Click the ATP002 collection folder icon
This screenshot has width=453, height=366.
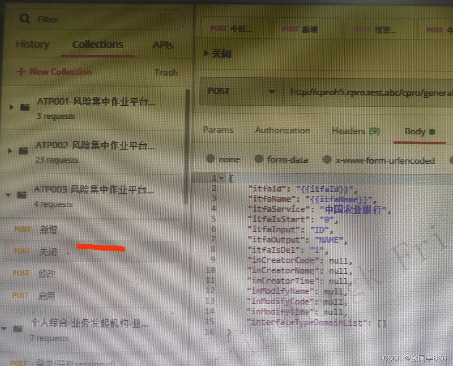click(x=23, y=151)
